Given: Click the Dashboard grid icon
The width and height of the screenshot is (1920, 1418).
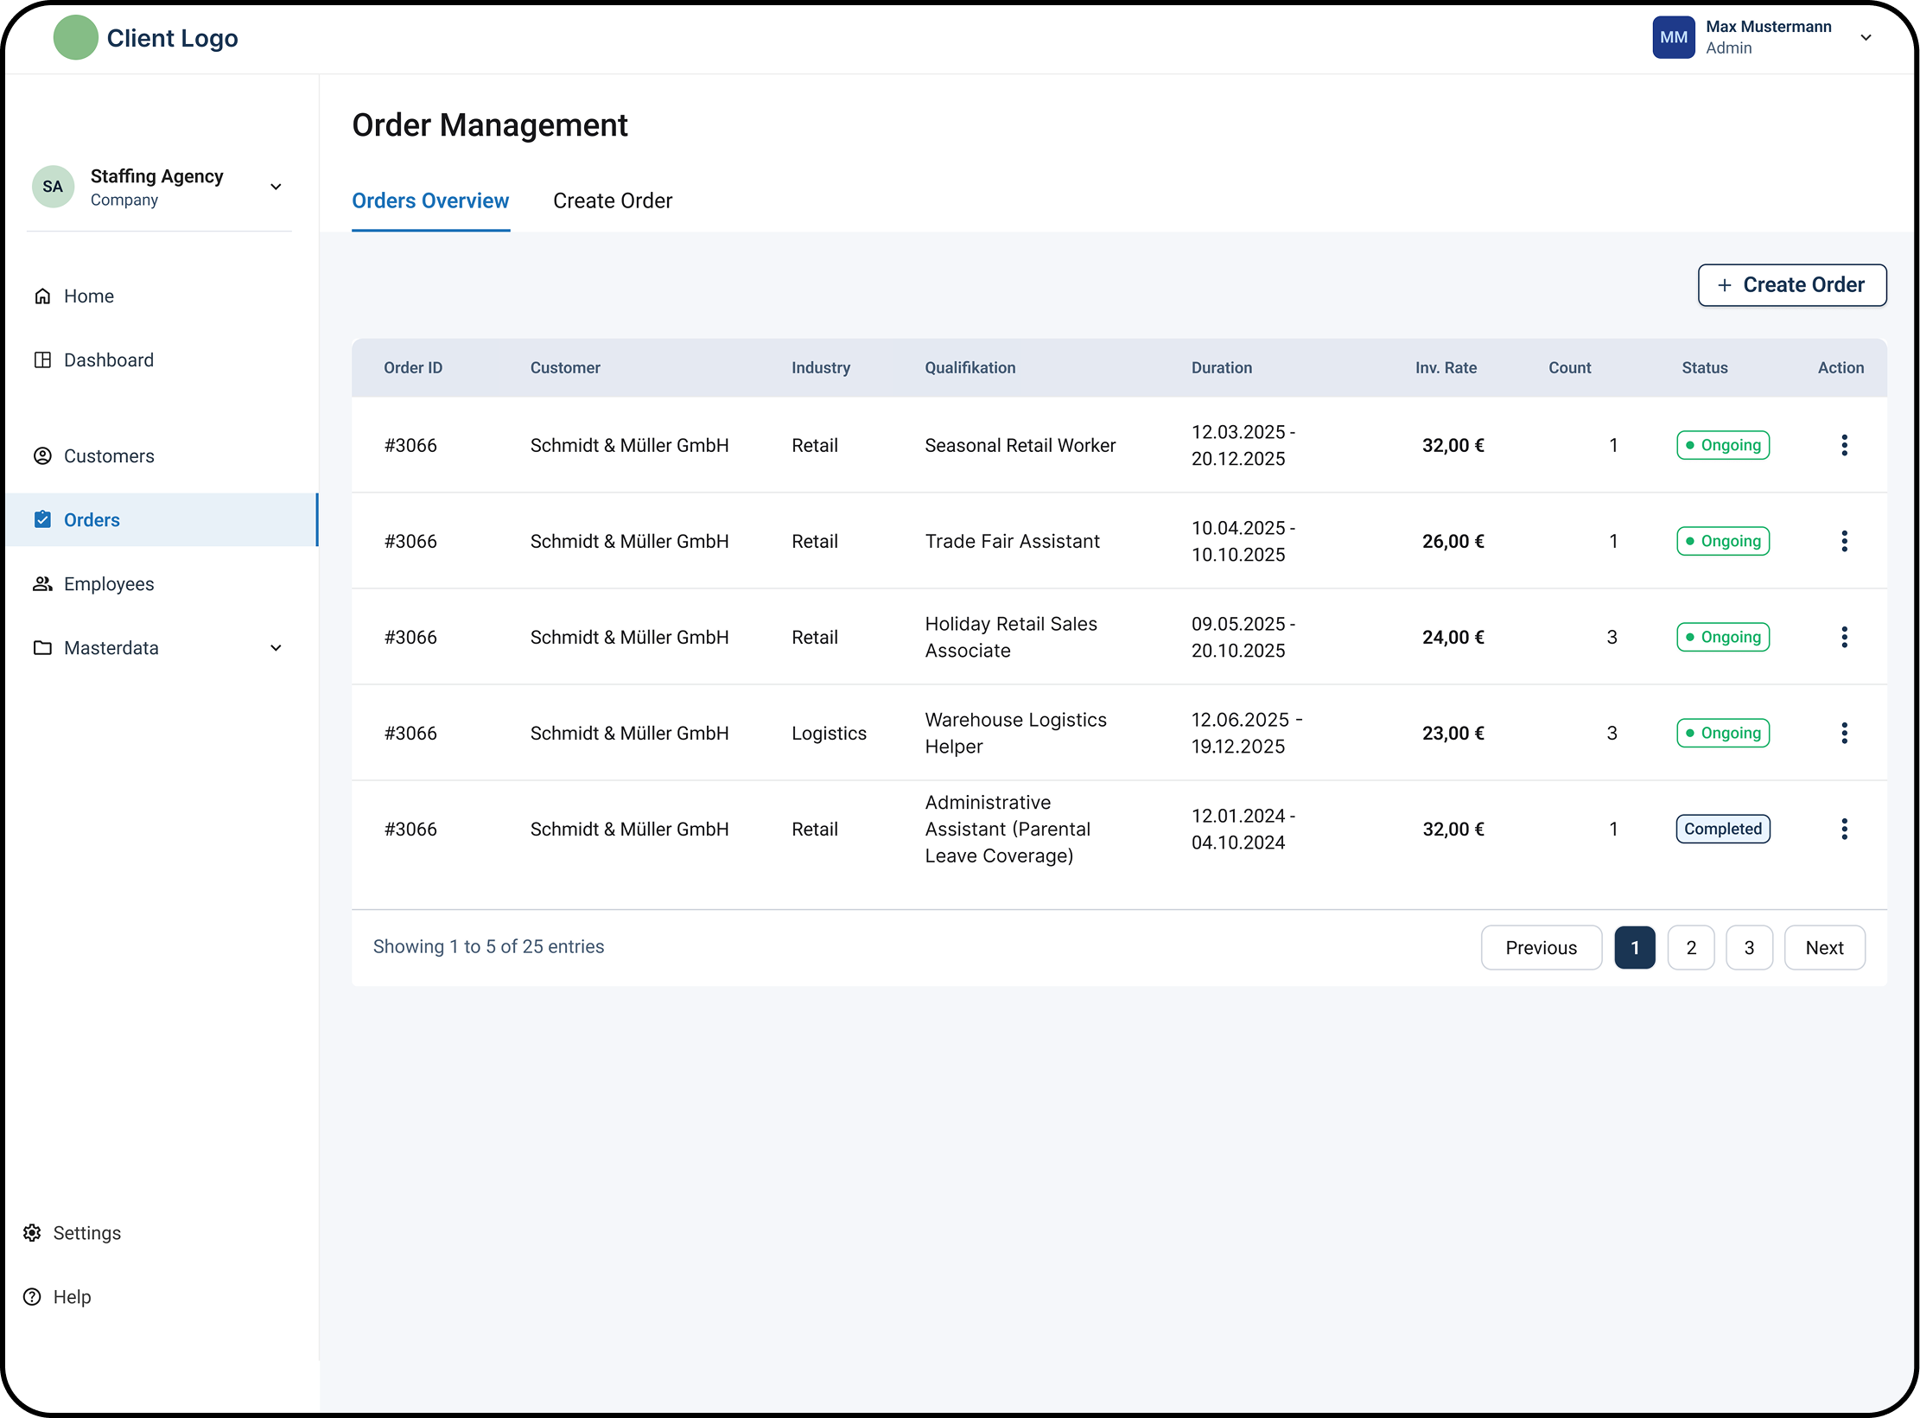Looking at the screenshot, I should pos(42,360).
